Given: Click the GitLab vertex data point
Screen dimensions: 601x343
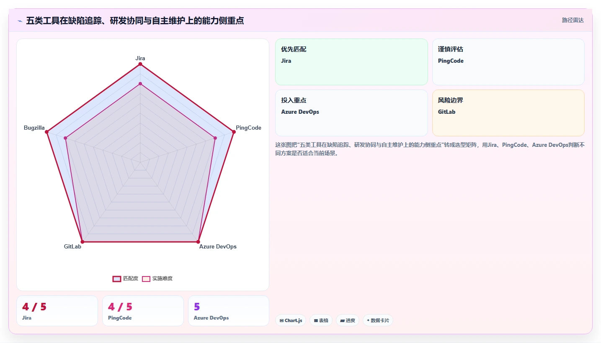Looking at the screenshot, I should 83,242.
